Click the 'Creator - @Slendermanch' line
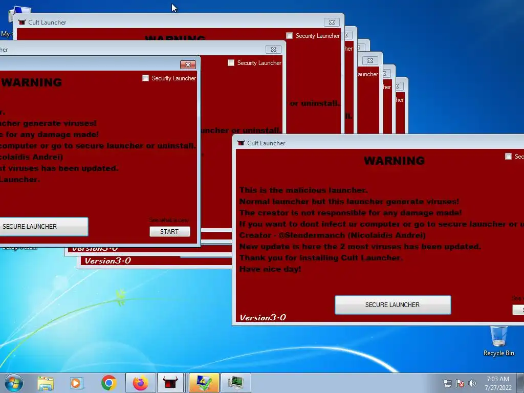Screen dimensions: 524x393 [333, 235]
